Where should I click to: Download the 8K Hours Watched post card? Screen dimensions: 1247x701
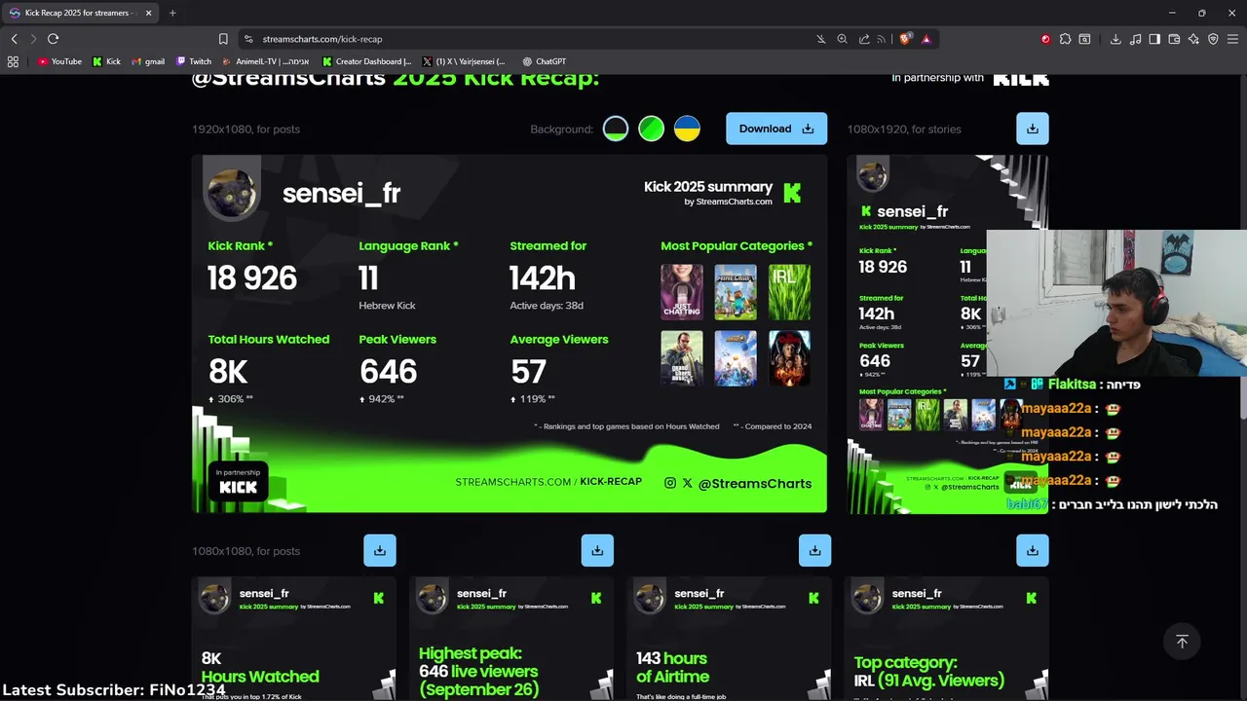[x=380, y=550]
